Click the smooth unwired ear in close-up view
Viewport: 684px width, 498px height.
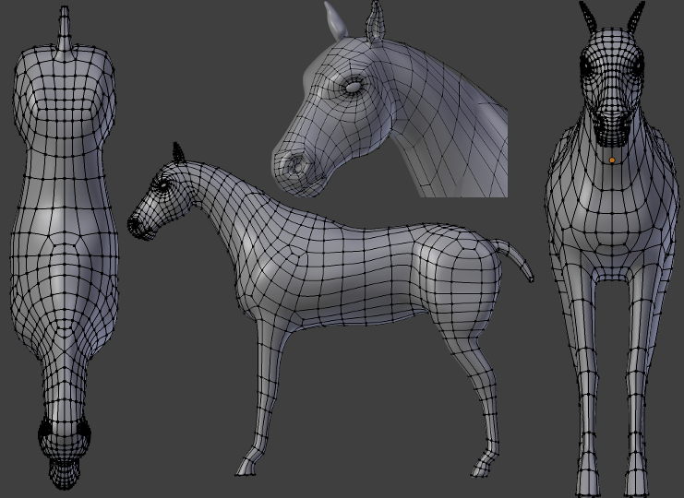334,21
